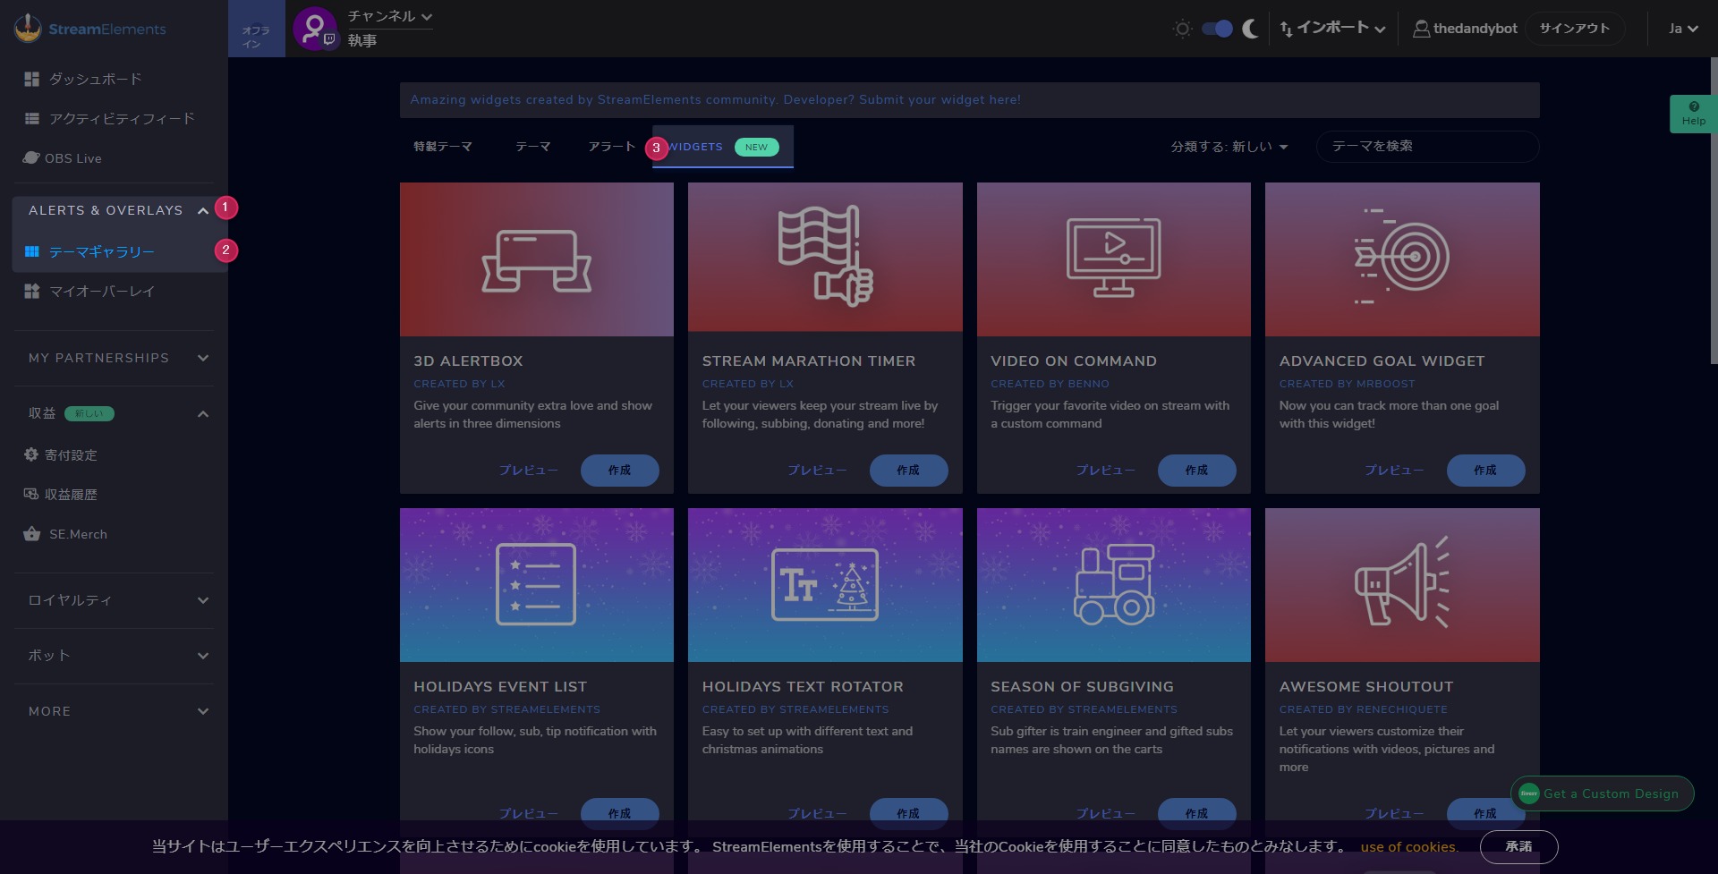Switch to the アラート tab
The image size is (1718, 874).
coord(611,147)
